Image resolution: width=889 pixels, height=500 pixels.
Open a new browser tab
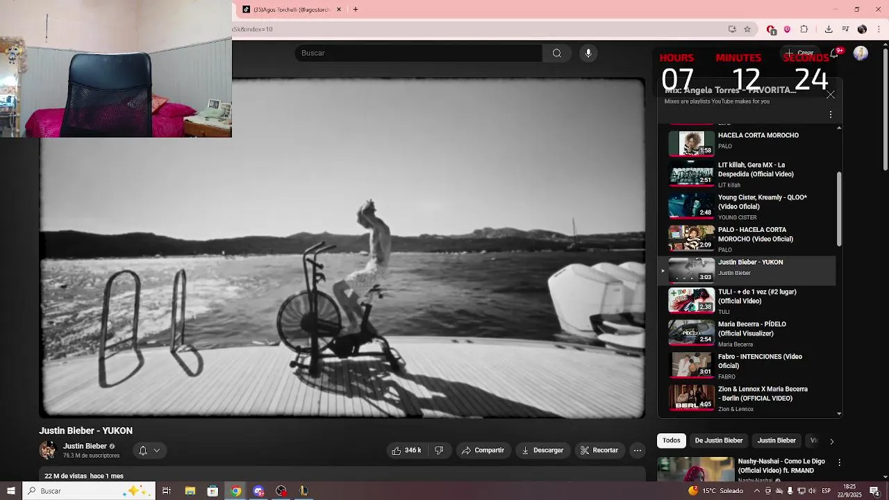click(355, 10)
